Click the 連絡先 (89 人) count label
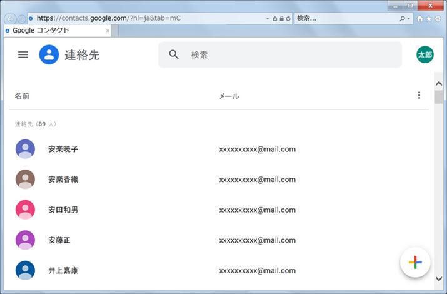 36,124
